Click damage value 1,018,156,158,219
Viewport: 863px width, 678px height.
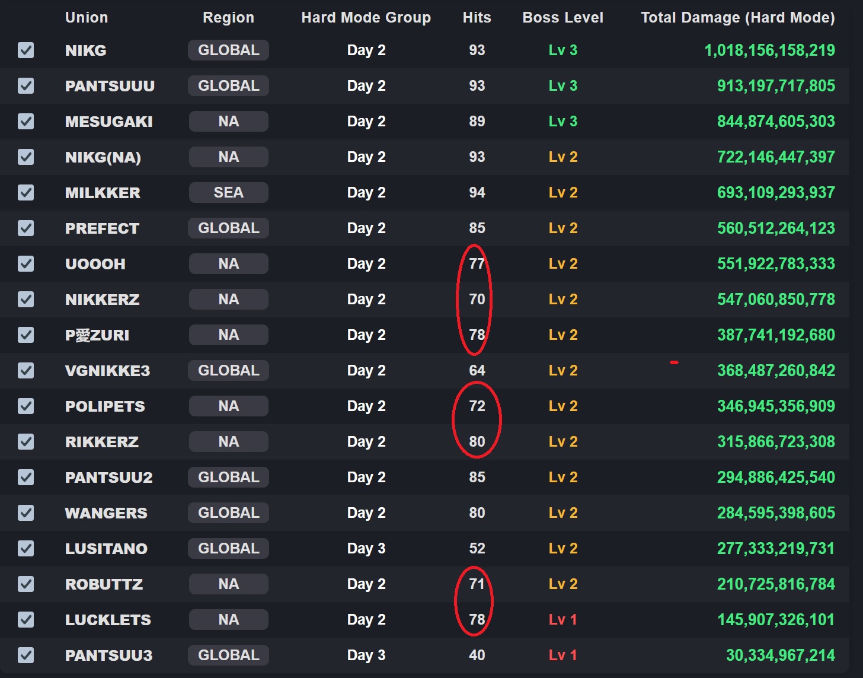pos(769,50)
